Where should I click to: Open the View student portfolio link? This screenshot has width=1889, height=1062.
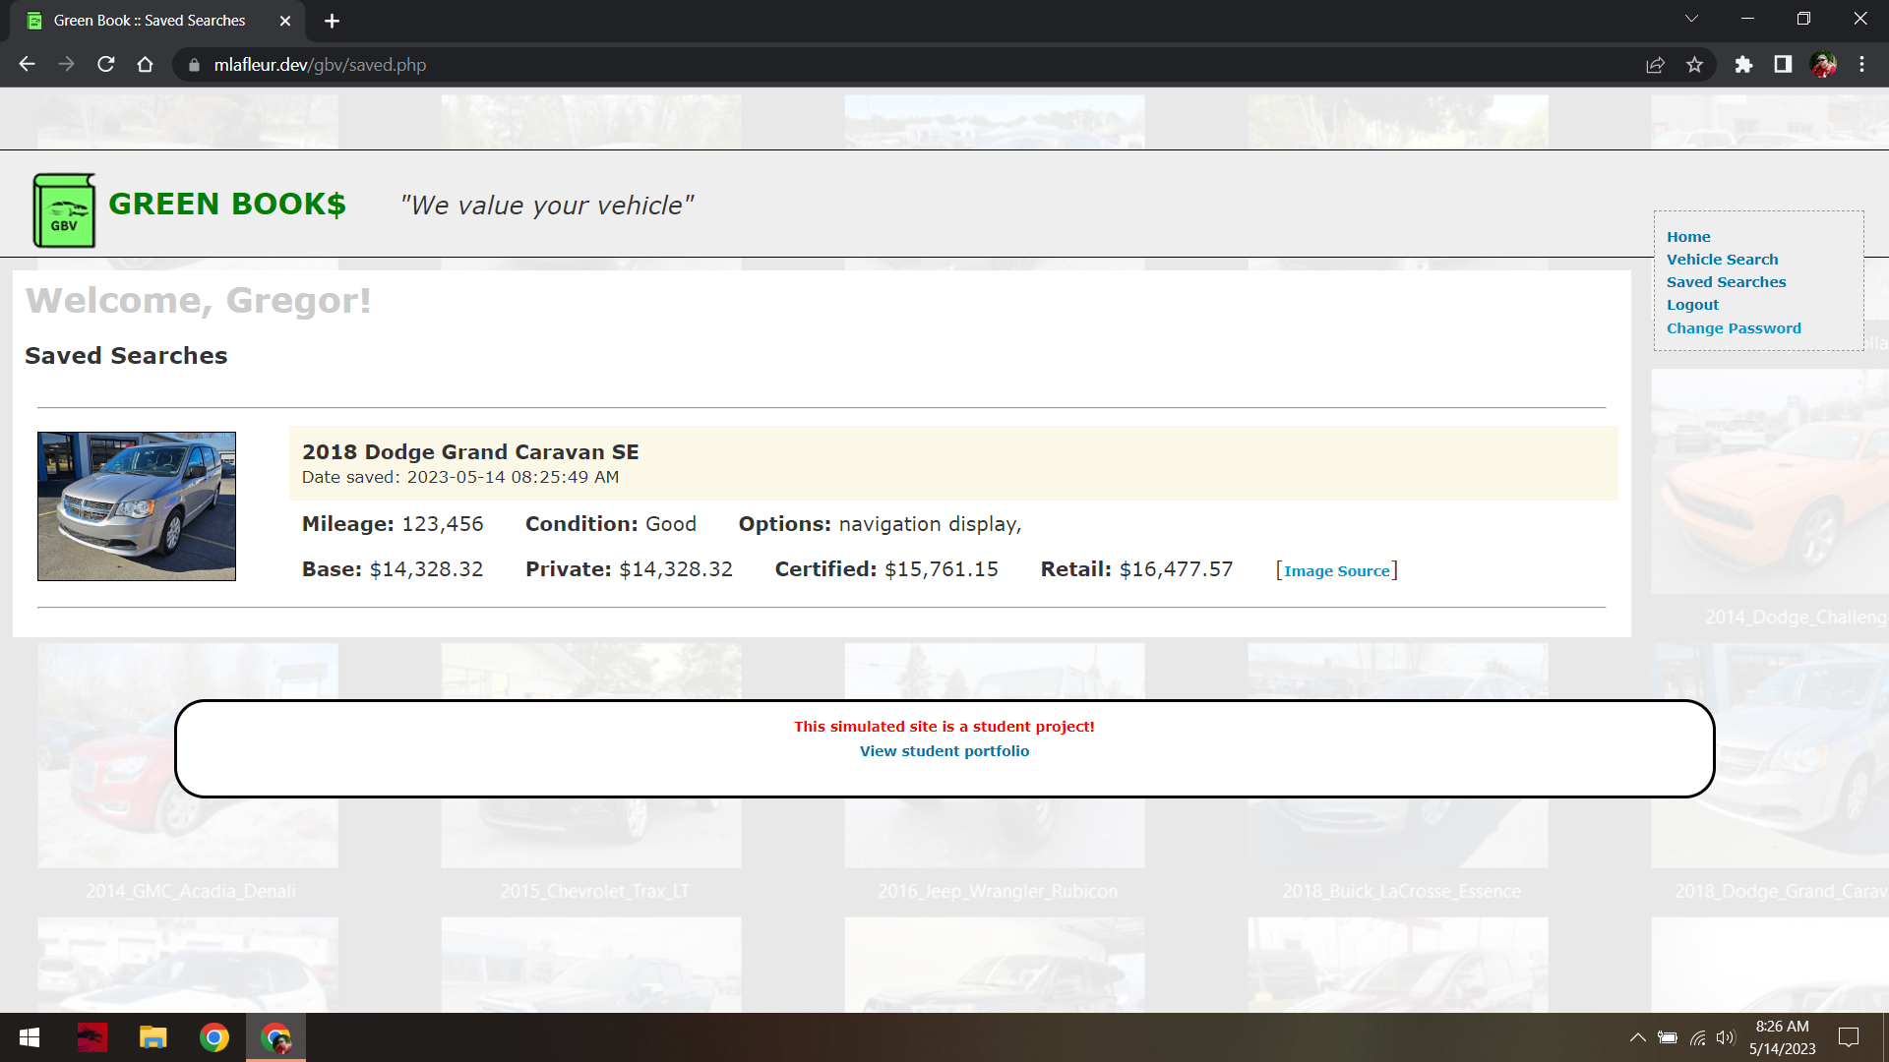(x=944, y=751)
